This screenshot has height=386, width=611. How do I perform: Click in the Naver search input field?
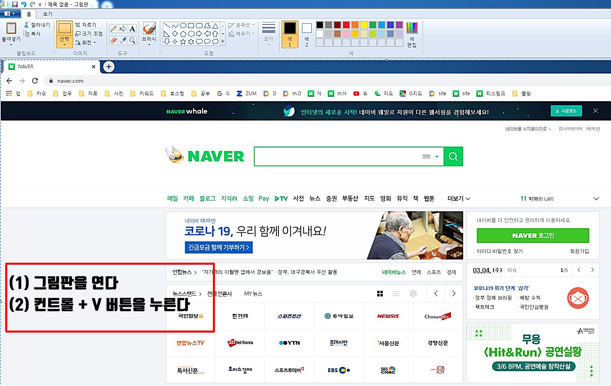(337, 157)
